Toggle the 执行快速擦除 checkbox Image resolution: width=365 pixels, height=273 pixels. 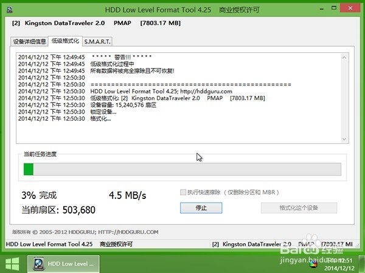coord(183,192)
